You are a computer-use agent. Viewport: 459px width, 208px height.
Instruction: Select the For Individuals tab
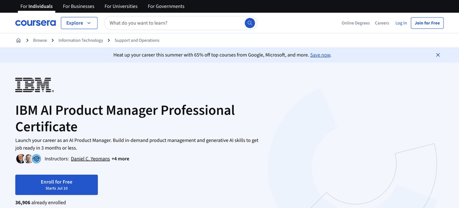point(37,6)
